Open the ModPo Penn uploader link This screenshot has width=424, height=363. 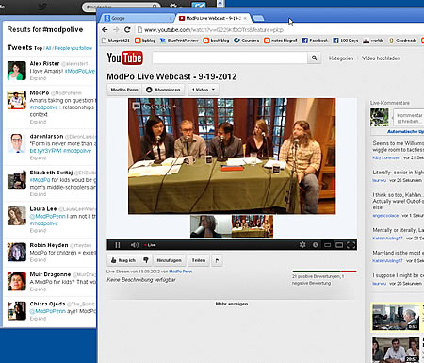click(x=181, y=272)
